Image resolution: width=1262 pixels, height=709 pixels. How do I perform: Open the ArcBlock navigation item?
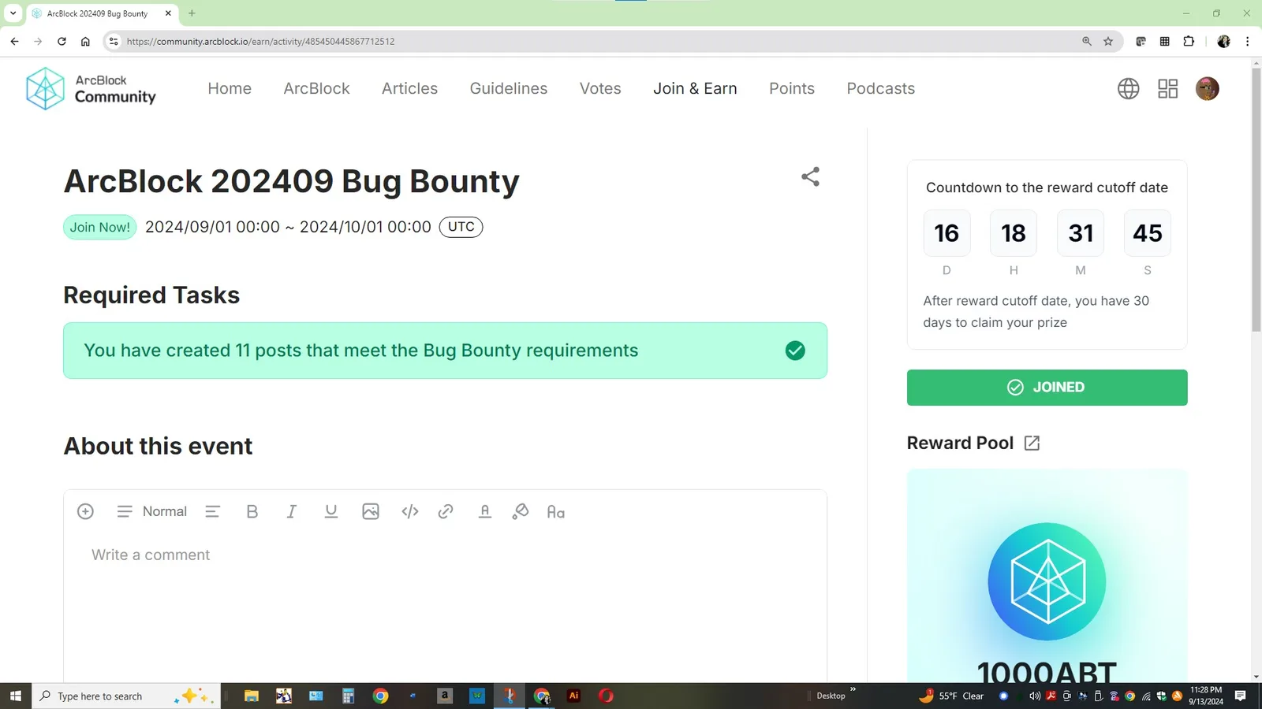click(x=316, y=89)
